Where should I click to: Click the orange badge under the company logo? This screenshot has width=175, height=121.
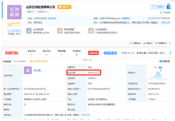14,24
